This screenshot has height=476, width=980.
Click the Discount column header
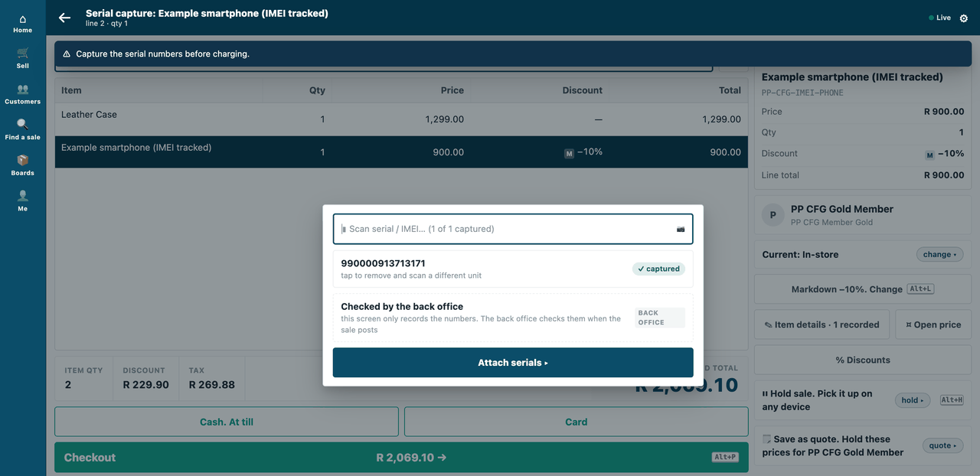click(582, 90)
